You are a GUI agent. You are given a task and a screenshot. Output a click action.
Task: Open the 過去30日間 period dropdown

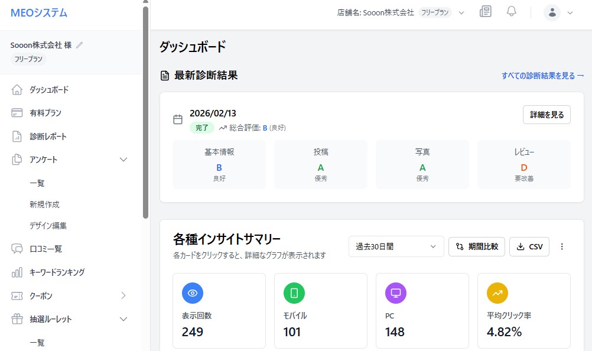[x=396, y=246]
